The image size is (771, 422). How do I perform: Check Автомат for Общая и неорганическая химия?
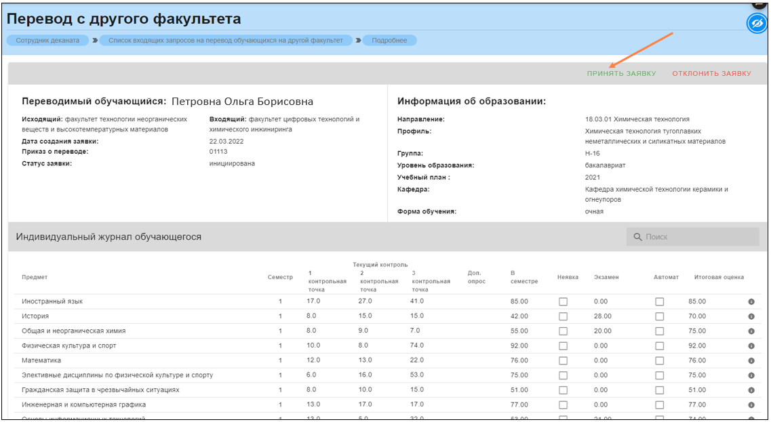point(659,331)
